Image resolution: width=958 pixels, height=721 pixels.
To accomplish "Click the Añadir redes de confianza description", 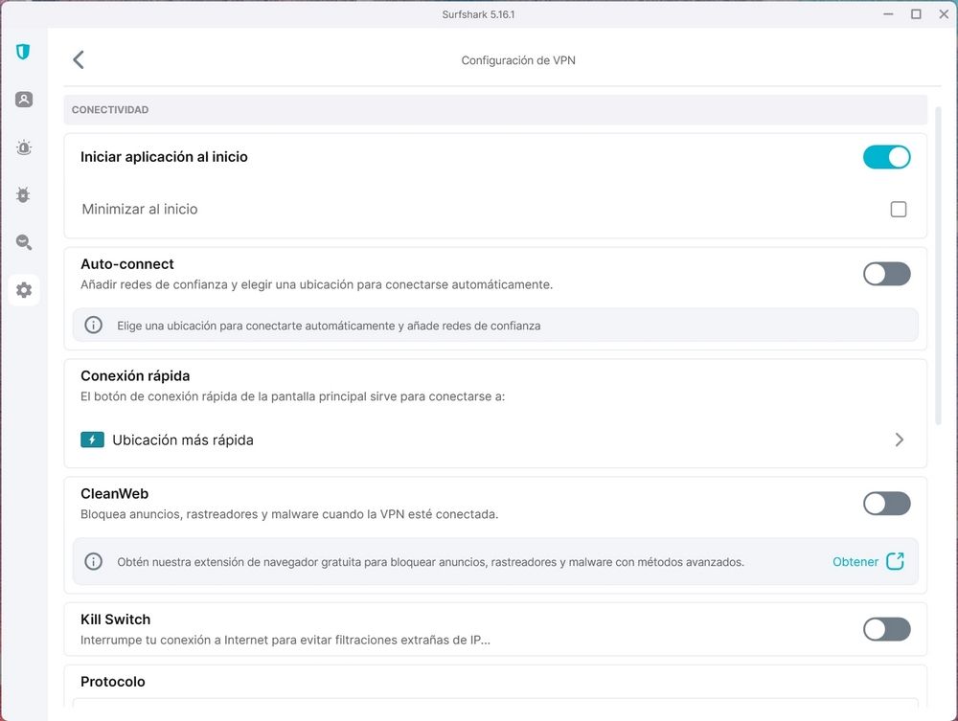I will tap(316, 284).
